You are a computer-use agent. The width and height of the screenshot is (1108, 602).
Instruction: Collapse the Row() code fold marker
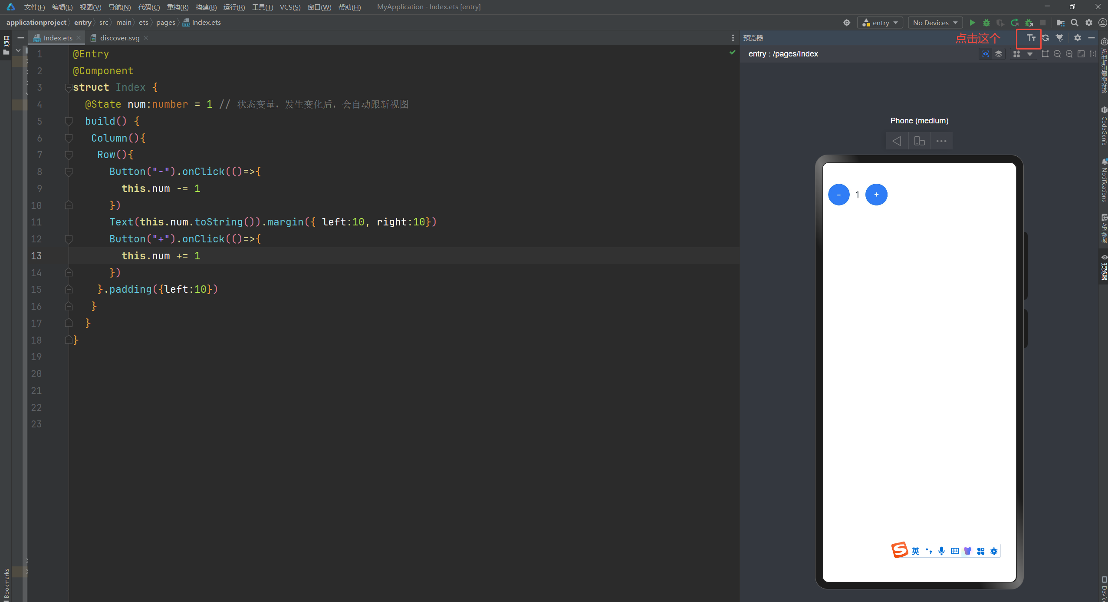(x=69, y=155)
